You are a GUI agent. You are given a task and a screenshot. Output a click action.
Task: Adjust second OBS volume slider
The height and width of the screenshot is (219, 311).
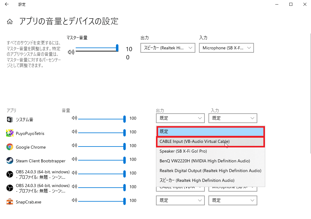pyautogui.click(x=102, y=187)
